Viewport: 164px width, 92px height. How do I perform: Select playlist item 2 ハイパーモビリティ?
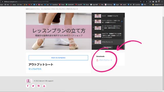[x=108, y=21]
